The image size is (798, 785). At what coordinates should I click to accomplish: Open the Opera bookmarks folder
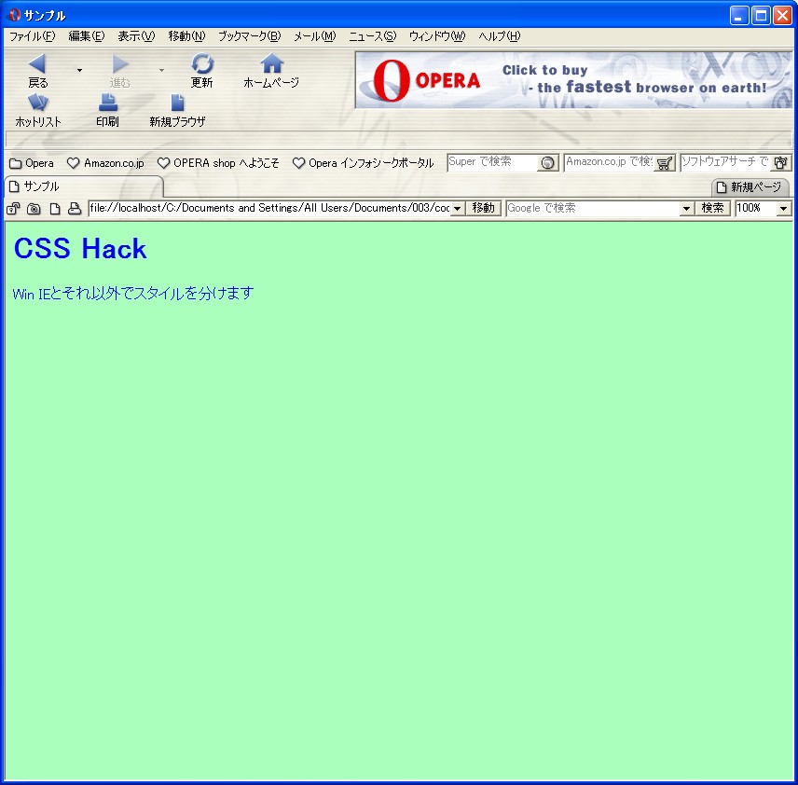coord(32,163)
